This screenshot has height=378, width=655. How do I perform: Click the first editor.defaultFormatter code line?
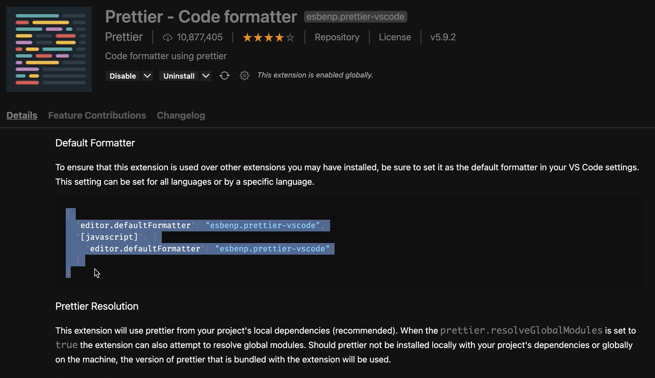coord(200,225)
